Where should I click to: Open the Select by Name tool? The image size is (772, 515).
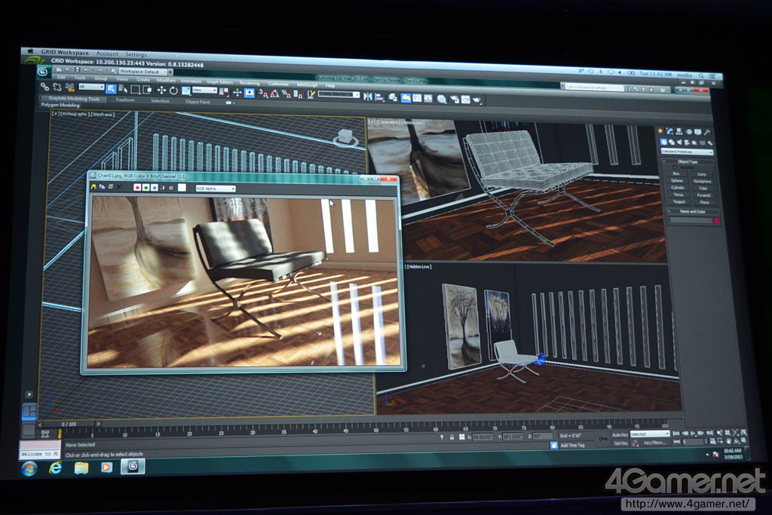(123, 89)
